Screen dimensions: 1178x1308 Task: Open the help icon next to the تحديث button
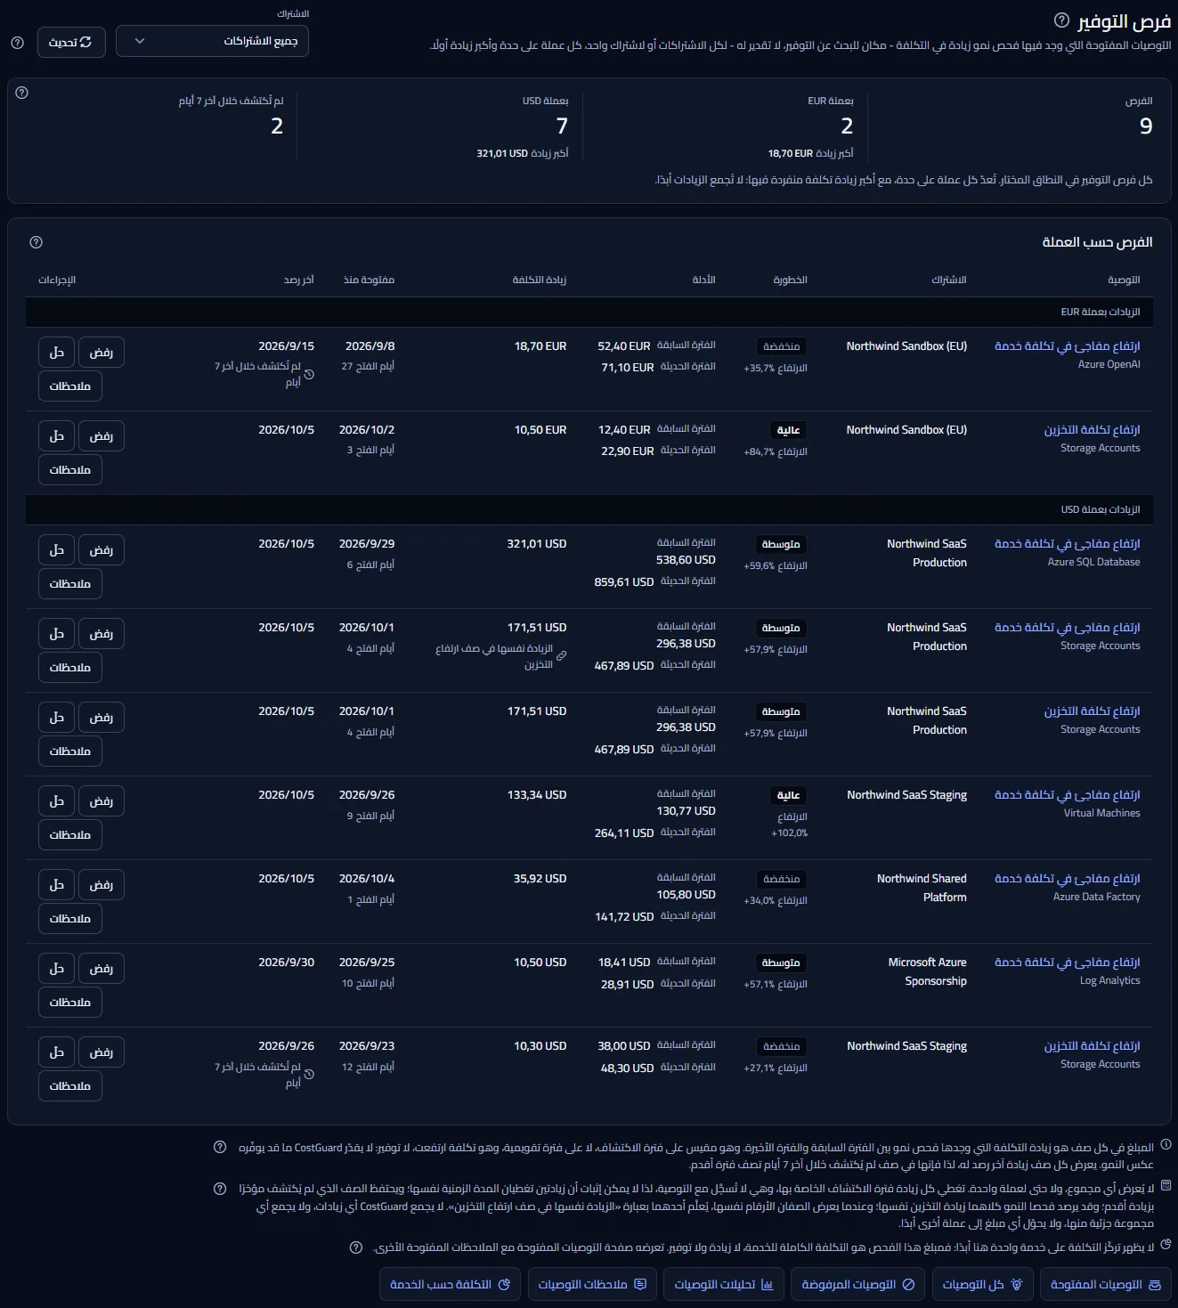click(x=17, y=43)
